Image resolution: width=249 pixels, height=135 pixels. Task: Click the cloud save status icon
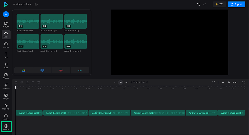[x=36, y=4]
